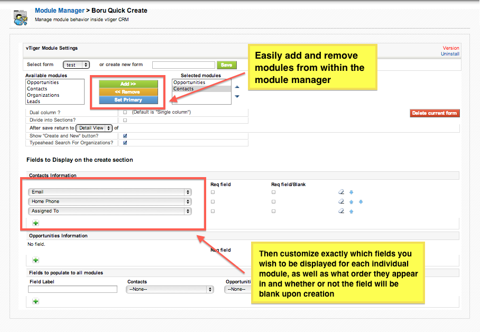
Task: Add row under Fields to populate
Action: click(36, 301)
